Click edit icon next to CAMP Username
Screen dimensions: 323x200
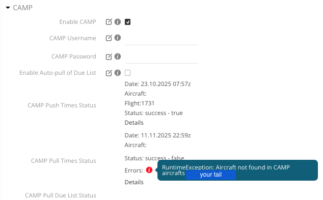point(109,38)
